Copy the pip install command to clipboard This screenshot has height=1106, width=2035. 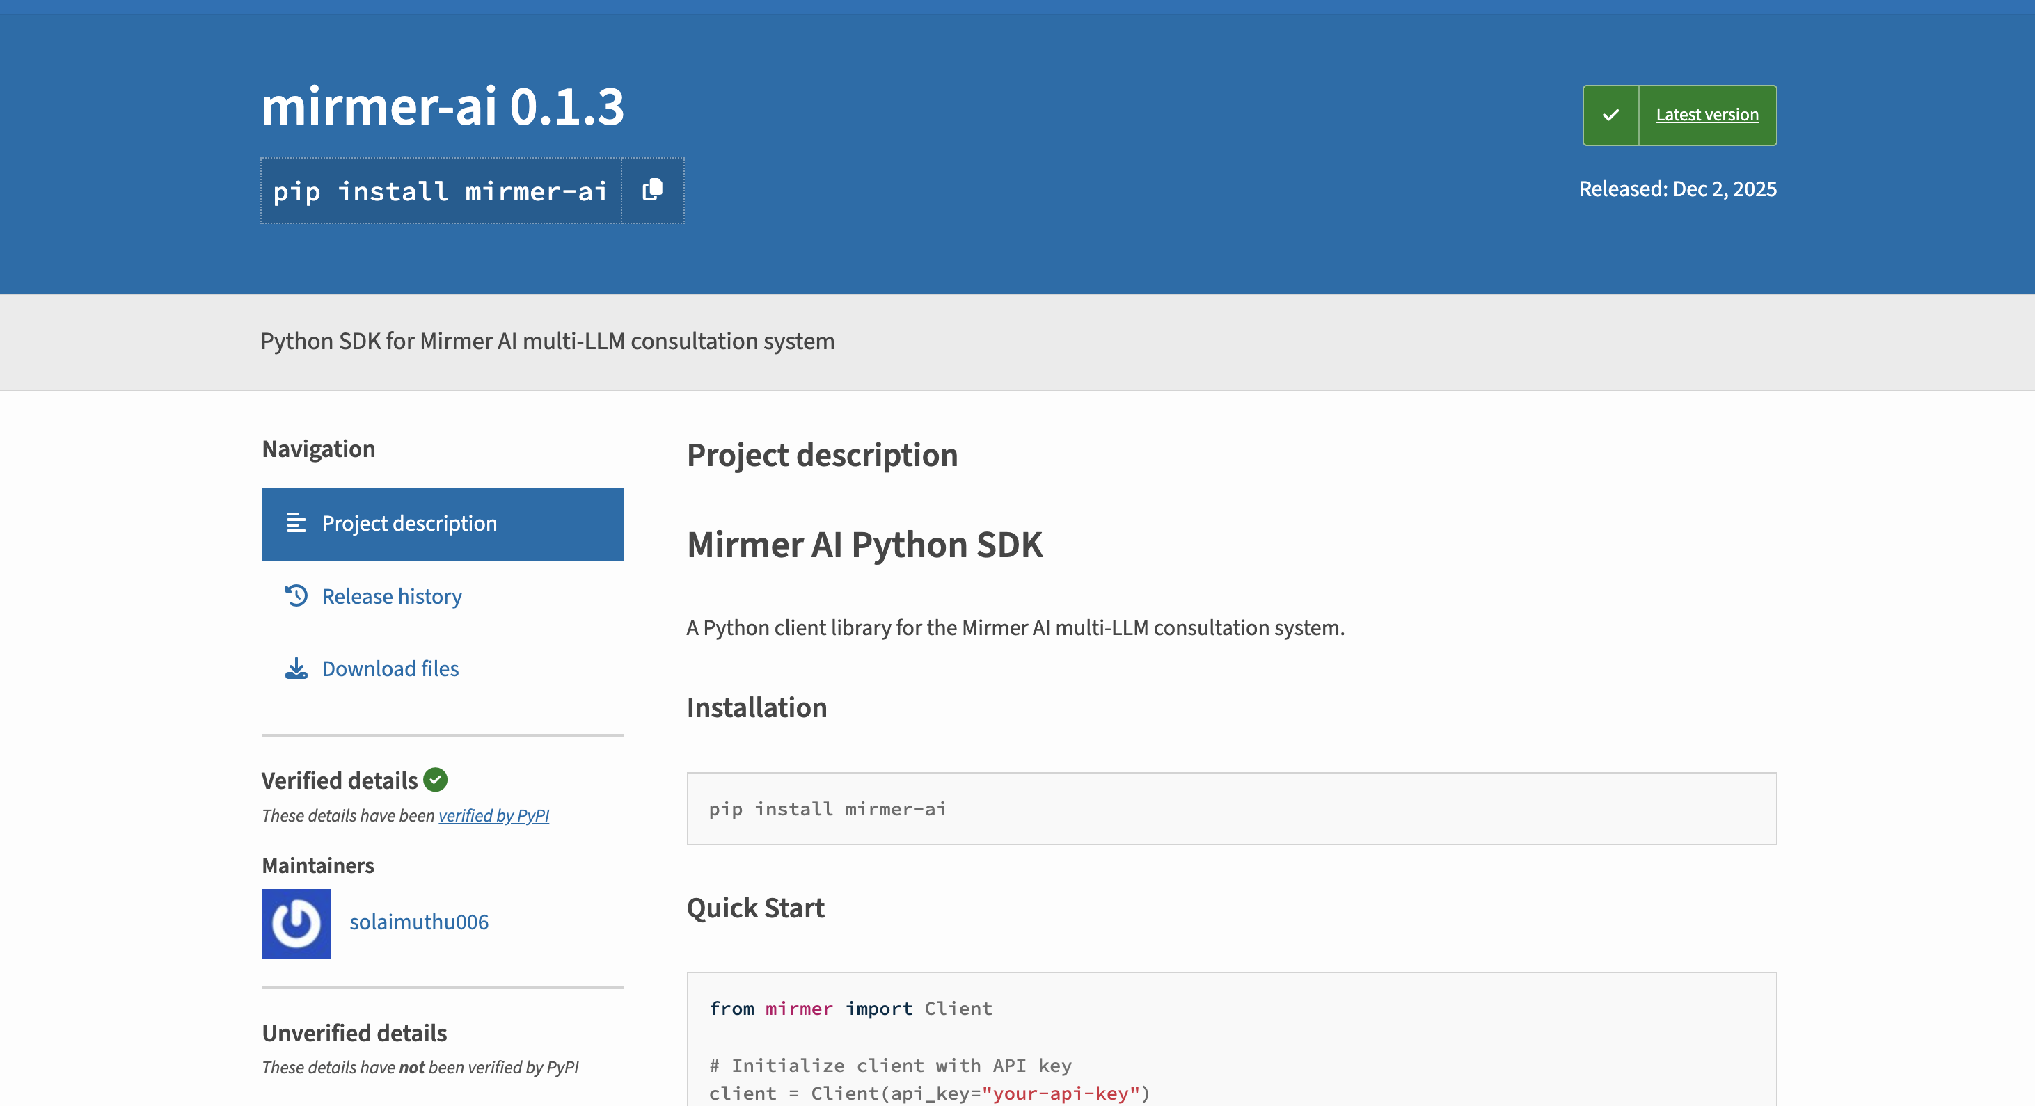coord(653,191)
